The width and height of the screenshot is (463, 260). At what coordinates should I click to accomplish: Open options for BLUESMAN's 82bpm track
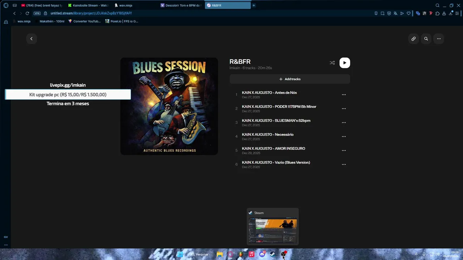344,122
